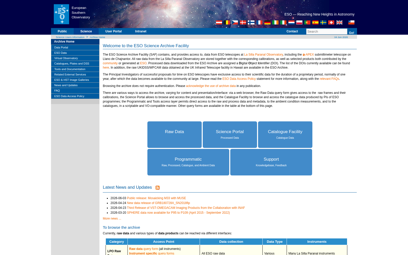The width and height of the screenshot is (408, 255).
Task: Open FAQ in sidebar
Action: tap(75, 91)
